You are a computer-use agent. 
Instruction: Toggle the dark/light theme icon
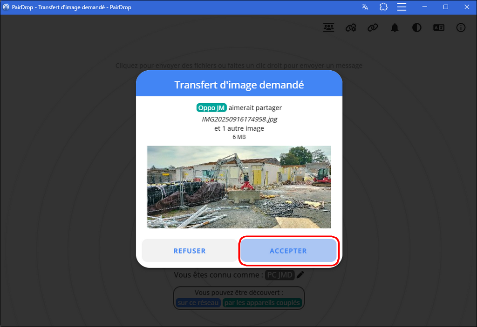[416, 28]
